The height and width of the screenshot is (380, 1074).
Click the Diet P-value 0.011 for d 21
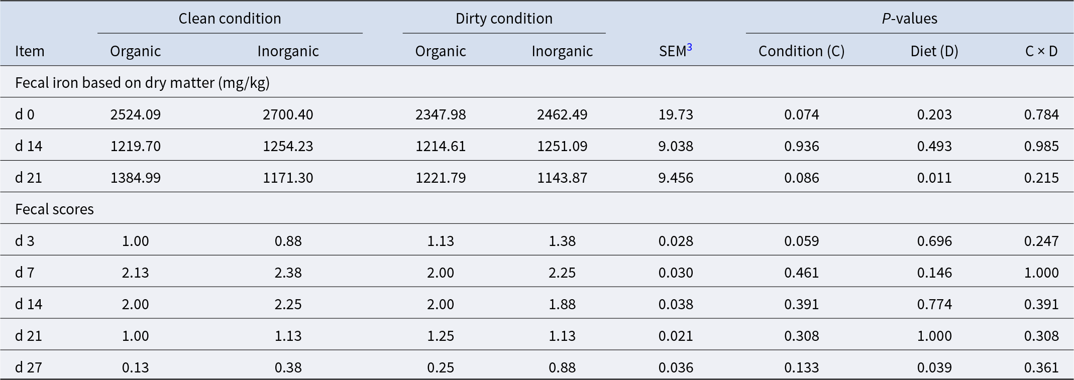934,178
